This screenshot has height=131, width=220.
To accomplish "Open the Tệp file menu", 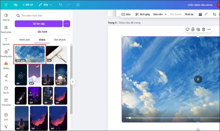I will pyautogui.click(x=15, y=5).
